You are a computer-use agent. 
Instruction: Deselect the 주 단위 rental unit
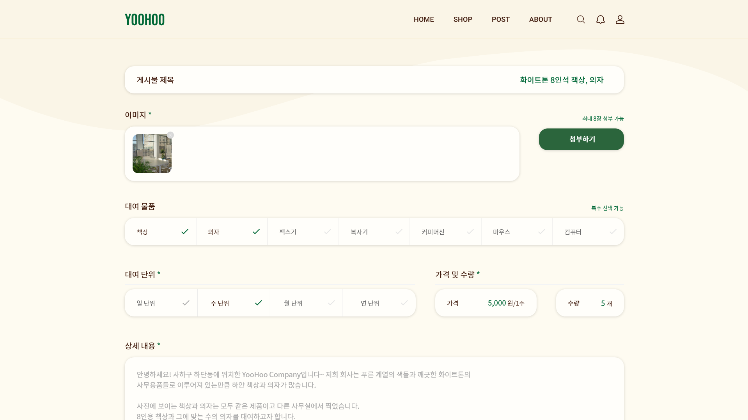(x=234, y=303)
